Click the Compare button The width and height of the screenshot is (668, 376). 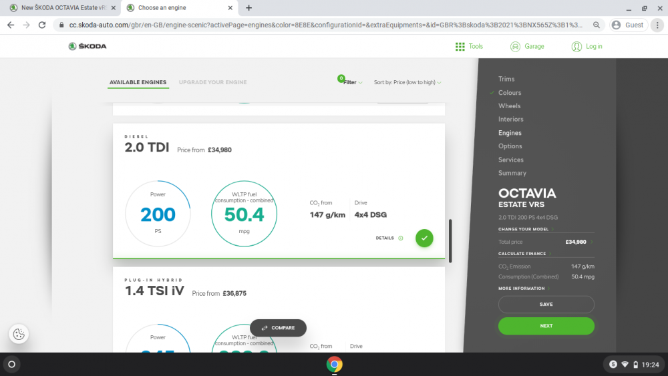coord(278,328)
